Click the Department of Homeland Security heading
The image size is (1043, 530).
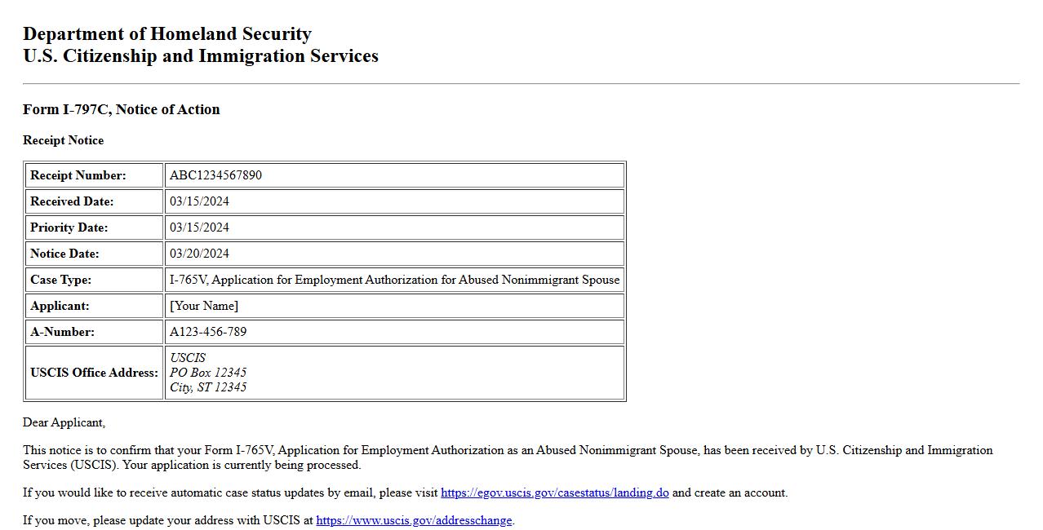pos(167,34)
